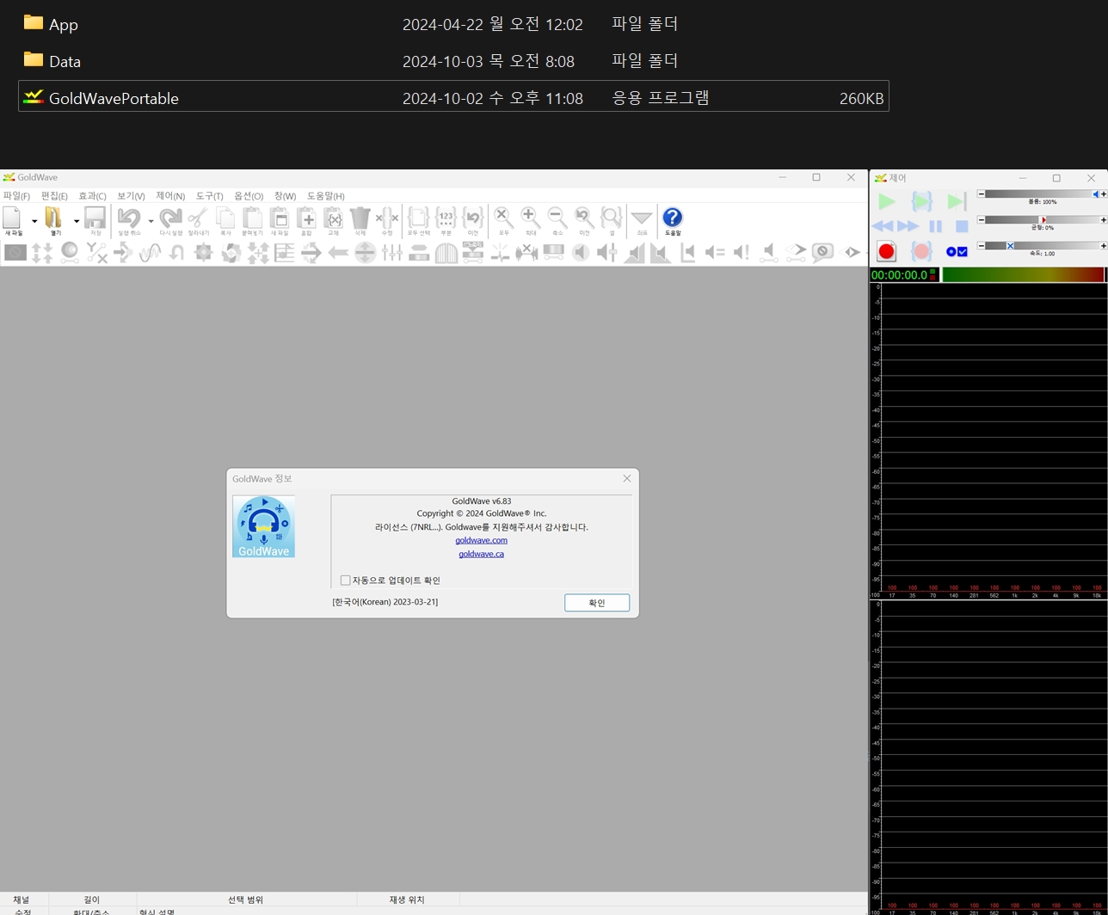This screenshot has height=915, width=1108.
Task: Select the GoldWavePortable file in Explorer
Action: 453,96
